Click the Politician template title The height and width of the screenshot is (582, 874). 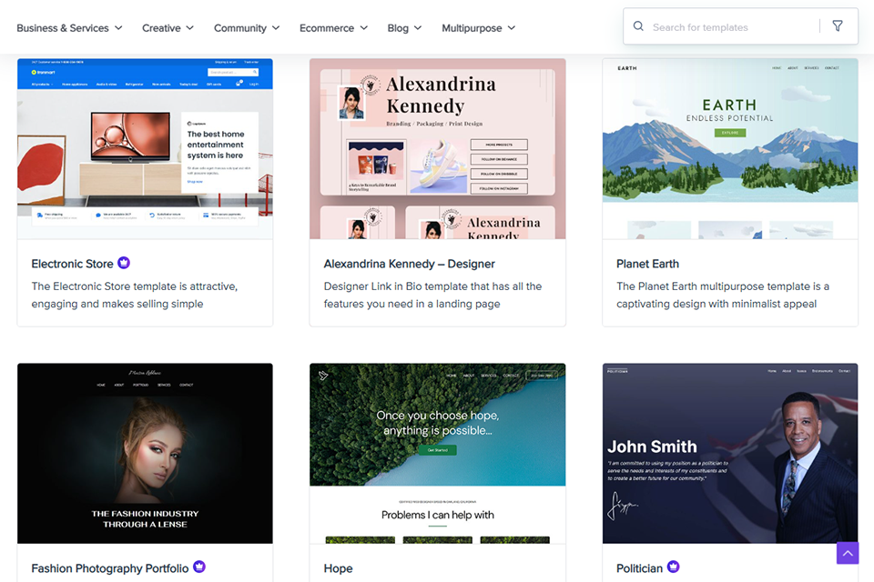[x=639, y=568]
